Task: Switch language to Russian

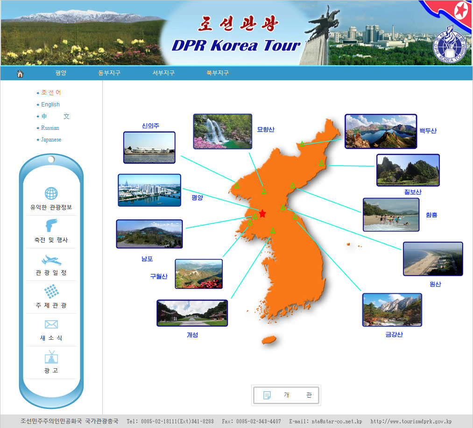Action: (x=50, y=128)
